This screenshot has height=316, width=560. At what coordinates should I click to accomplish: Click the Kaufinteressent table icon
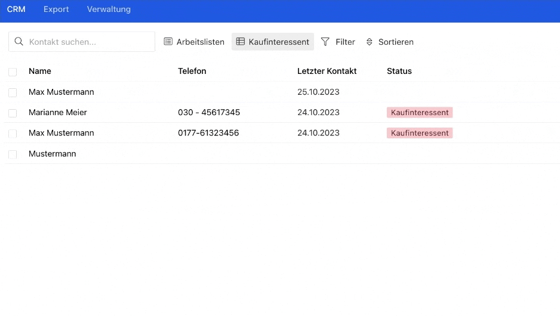click(241, 42)
